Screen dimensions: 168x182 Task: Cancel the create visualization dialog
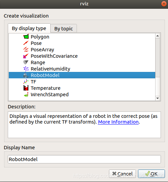click(122, 174)
